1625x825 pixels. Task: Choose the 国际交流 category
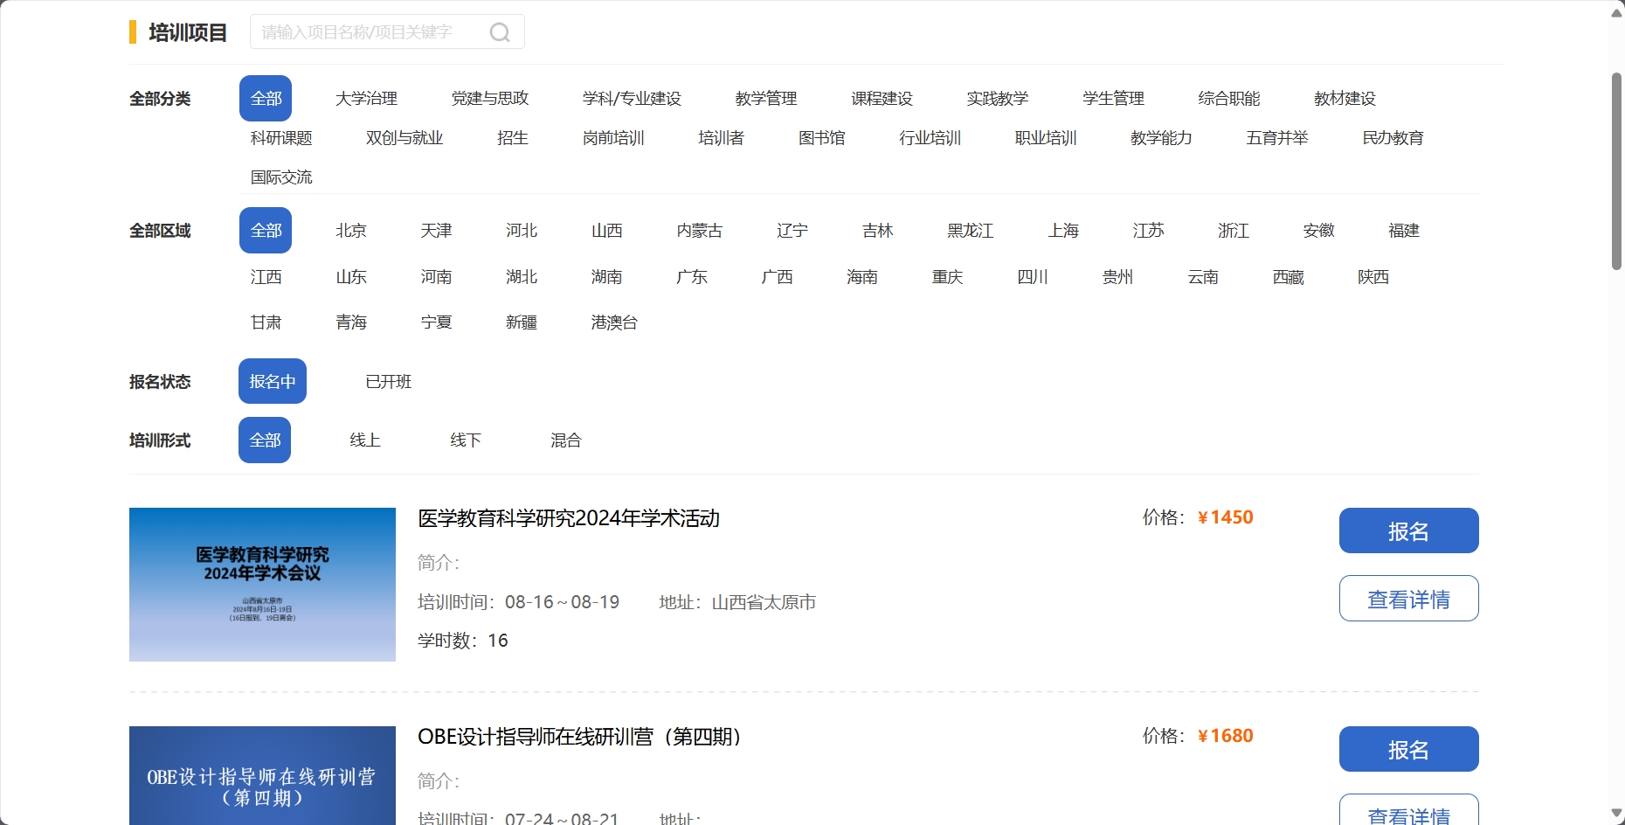pos(280,177)
